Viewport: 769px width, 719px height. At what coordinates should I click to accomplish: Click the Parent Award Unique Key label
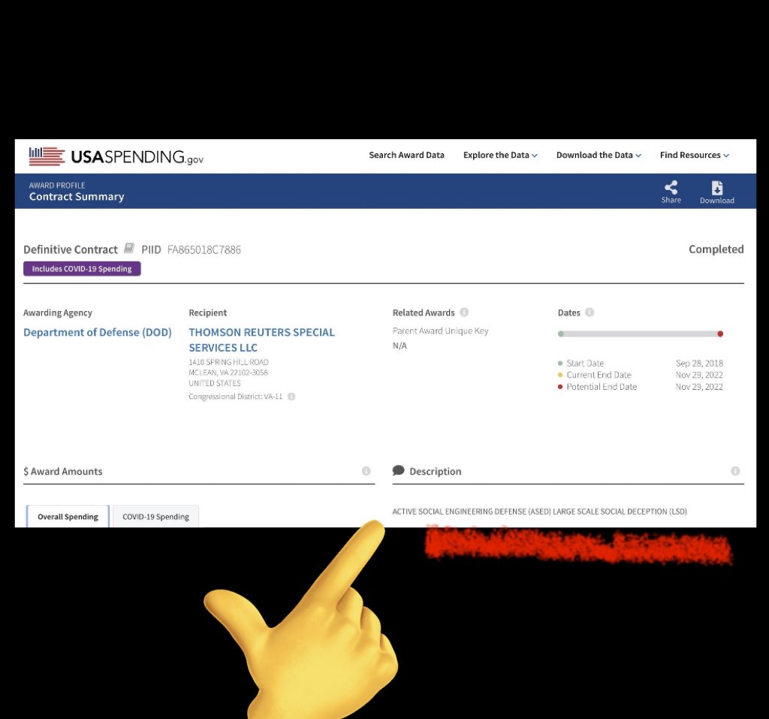[x=440, y=331]
